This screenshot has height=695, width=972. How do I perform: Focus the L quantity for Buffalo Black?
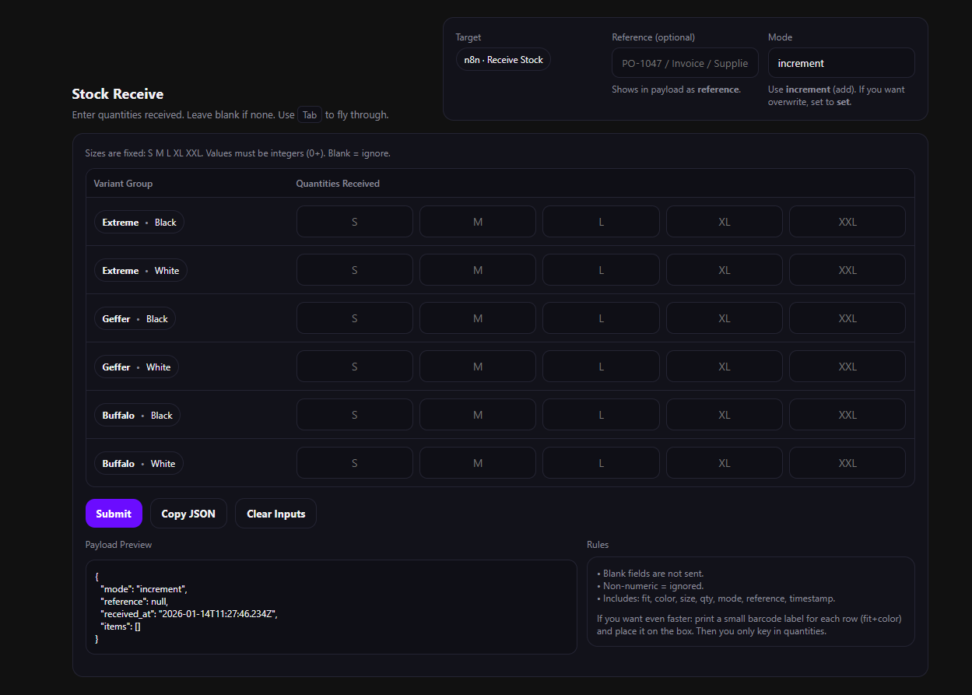(x=601, y=415)
